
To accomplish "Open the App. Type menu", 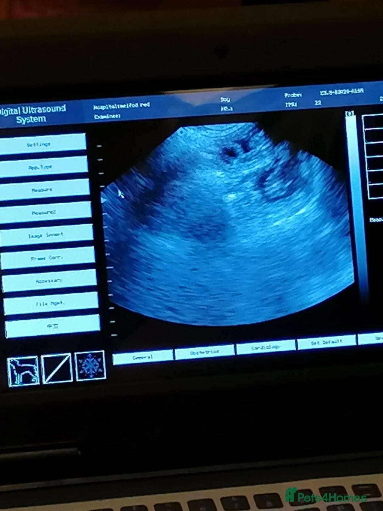I will tap(44, 166).
